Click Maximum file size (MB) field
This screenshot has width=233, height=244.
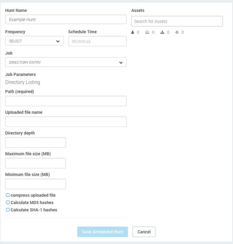click(x=35, y=163)
